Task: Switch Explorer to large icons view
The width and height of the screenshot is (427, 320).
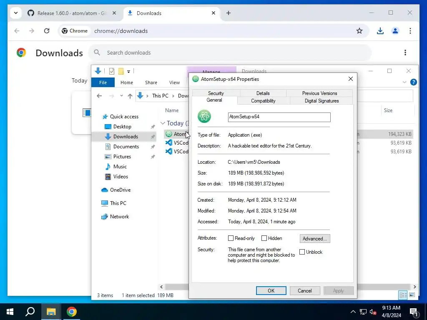Action: coord(412,295)
